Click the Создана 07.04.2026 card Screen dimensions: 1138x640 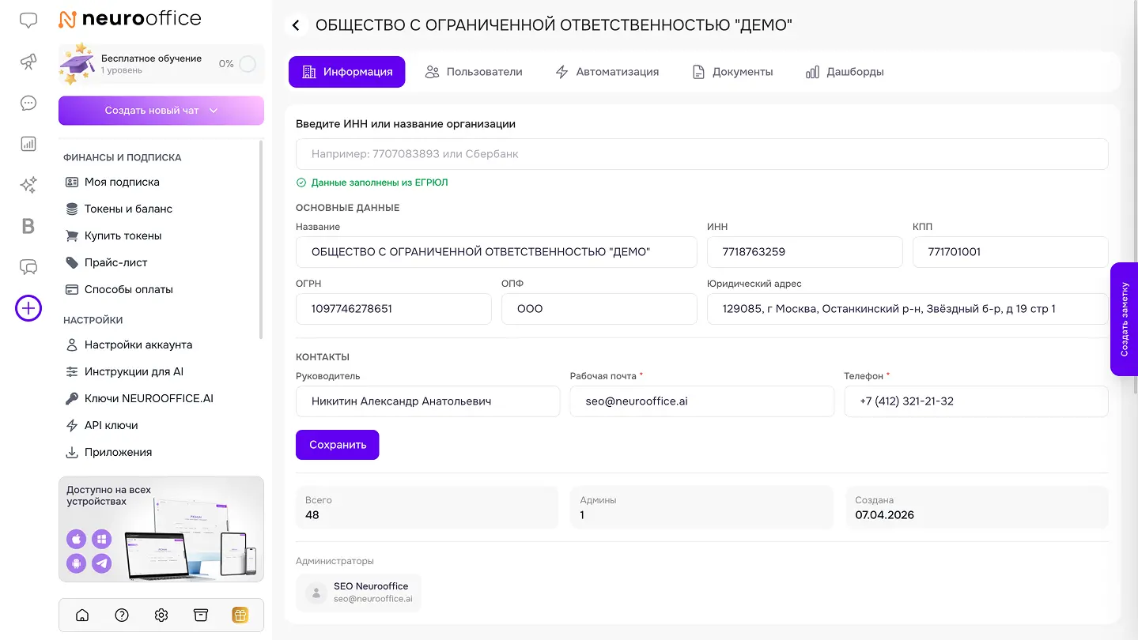pos(977,507)
